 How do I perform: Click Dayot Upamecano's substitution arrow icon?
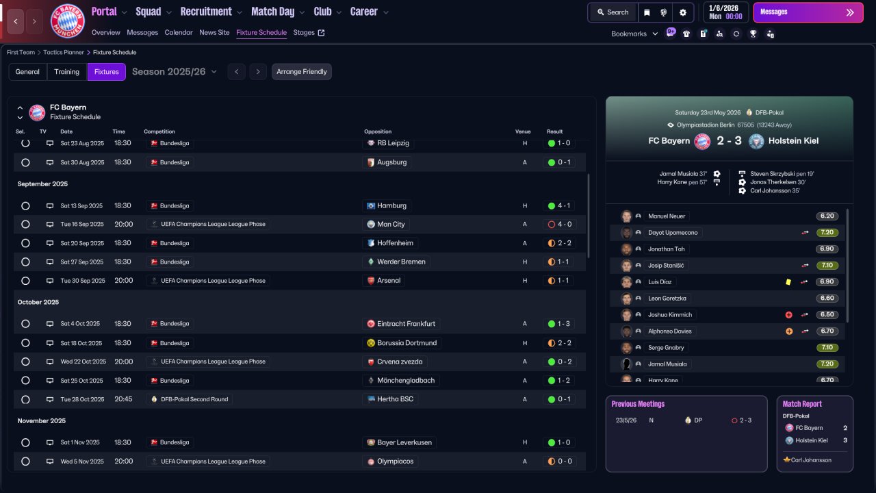point(805,233)
